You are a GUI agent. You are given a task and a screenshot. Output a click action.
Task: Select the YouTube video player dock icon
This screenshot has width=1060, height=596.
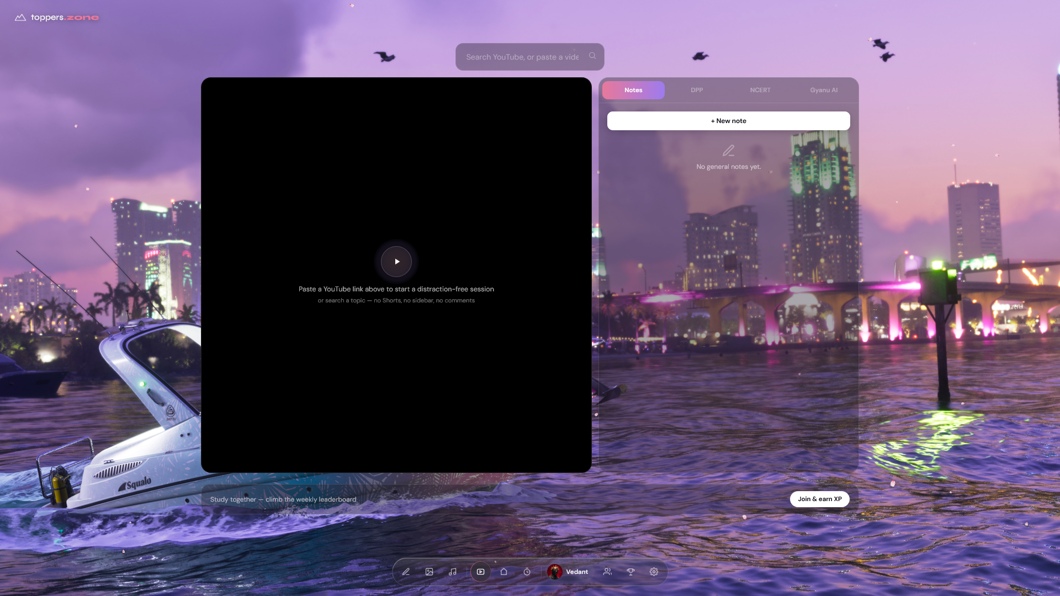pos(480,572)
